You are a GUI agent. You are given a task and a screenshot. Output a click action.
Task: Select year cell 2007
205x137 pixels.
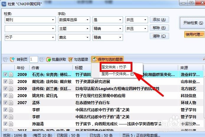[x=22, y=103]
